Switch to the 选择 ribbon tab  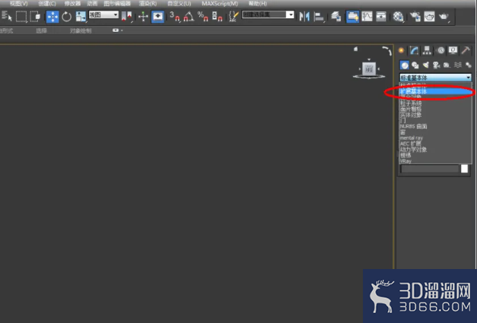point(41,30)
